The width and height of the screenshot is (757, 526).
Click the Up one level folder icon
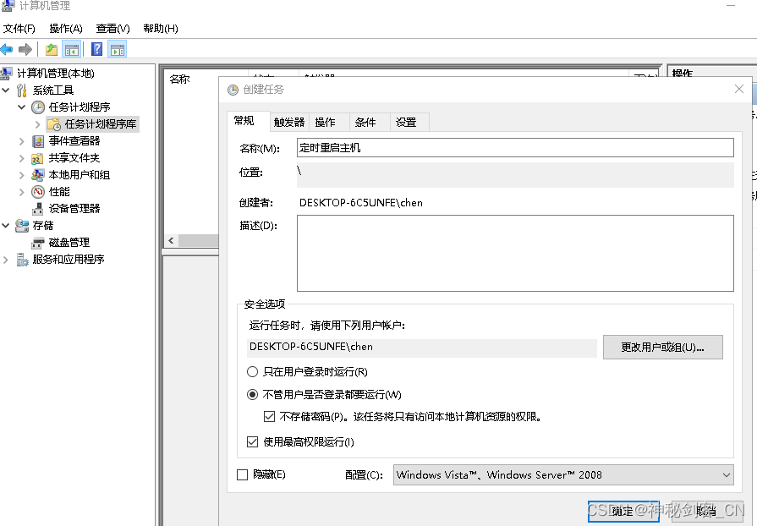click(x=52, y=49)
